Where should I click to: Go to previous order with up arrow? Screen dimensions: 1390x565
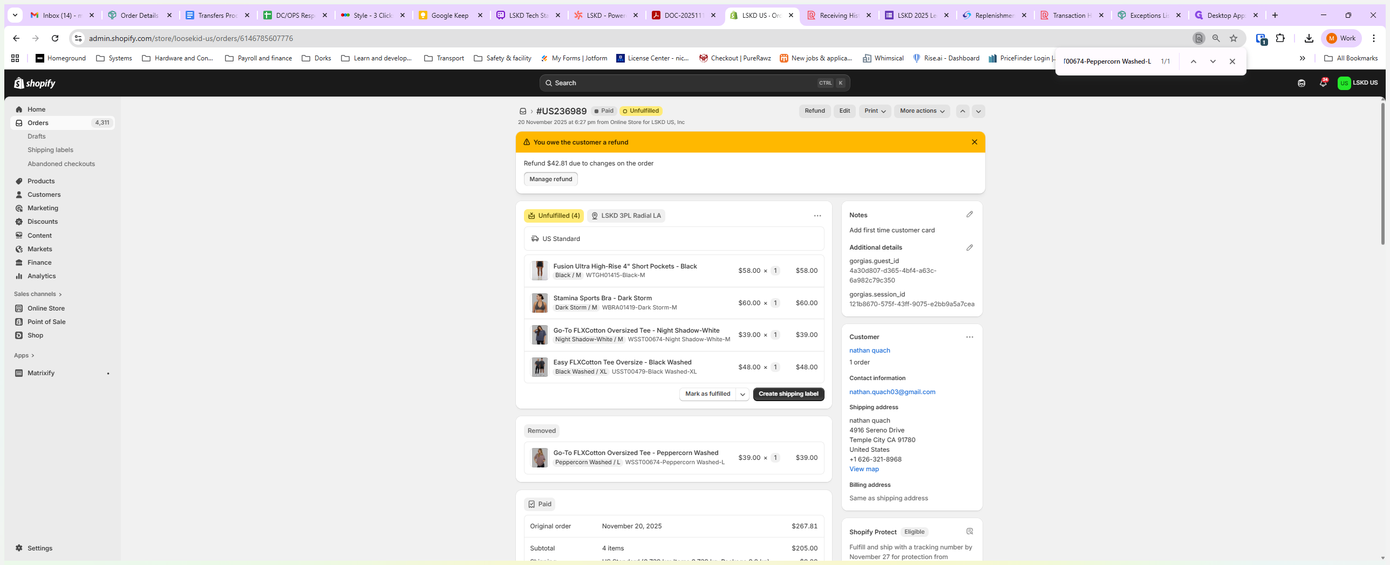[x=962, y=111]
